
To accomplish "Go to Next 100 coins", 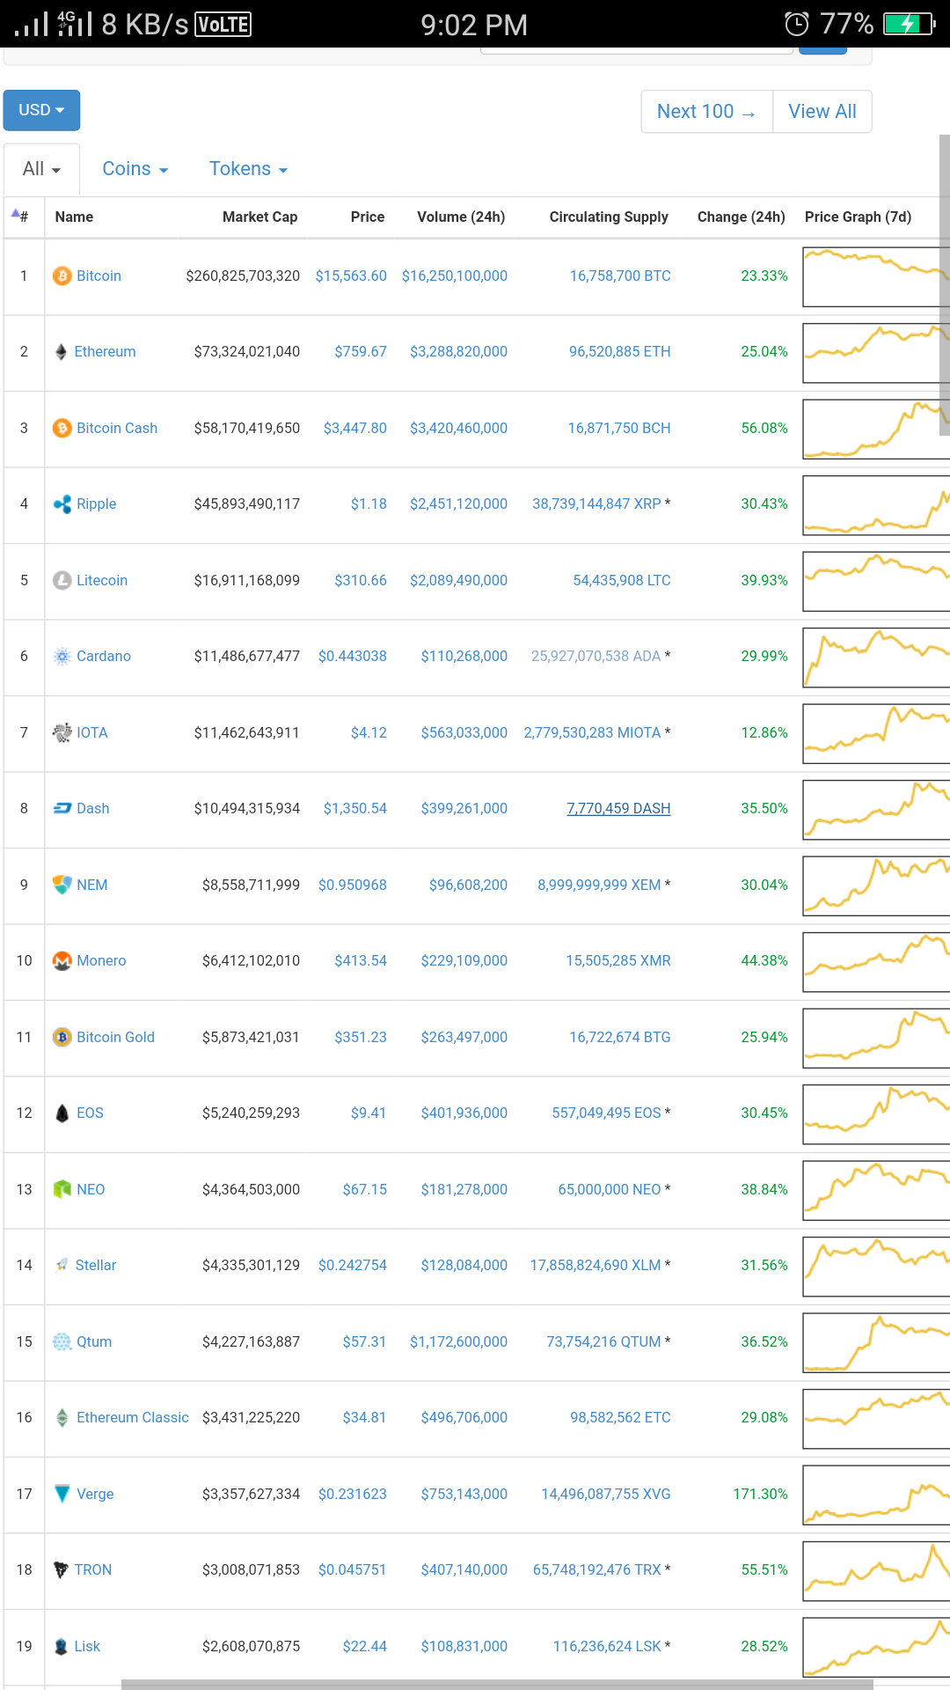I will pos(706,112).
